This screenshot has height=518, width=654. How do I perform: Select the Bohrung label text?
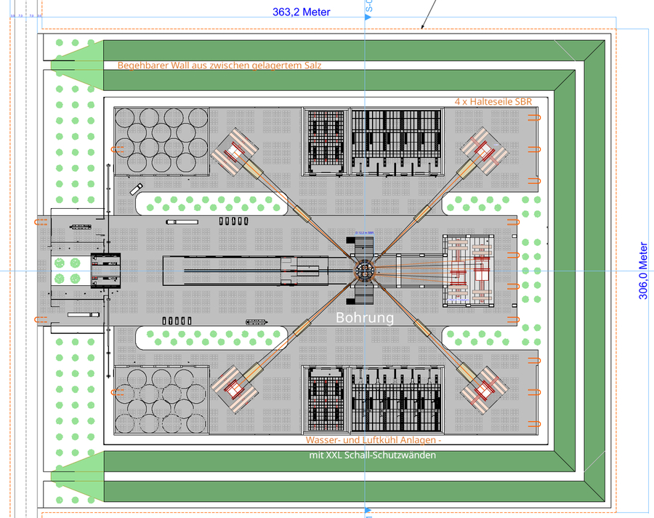point(365,318)
